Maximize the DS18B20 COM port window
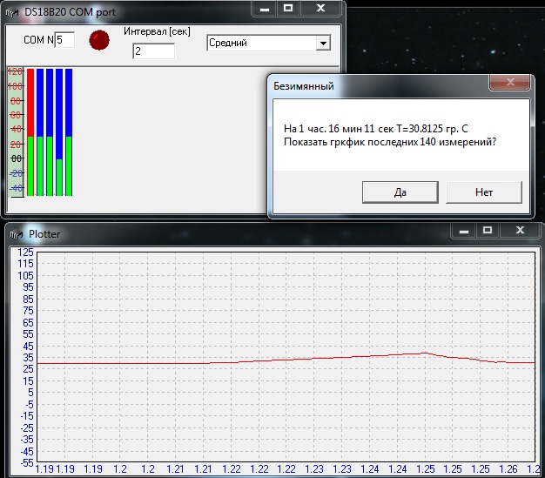This screenshot has width=545, height=478. point(289,8)
